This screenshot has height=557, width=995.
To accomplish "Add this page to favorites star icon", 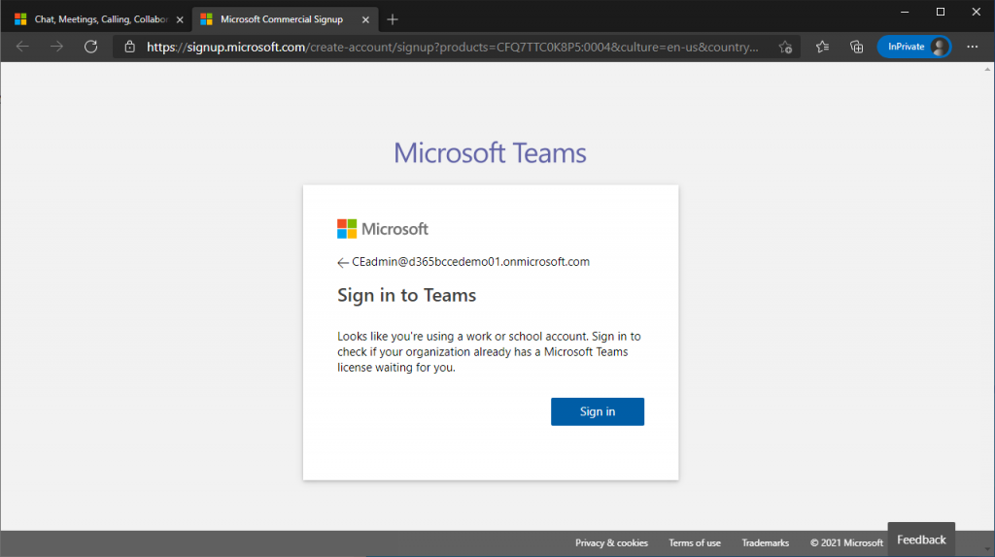I will click(785, 47).
